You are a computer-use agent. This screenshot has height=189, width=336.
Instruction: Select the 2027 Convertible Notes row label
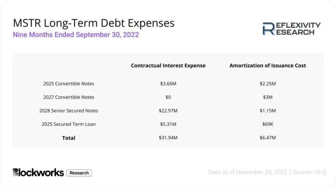click(x=68, y=97)
